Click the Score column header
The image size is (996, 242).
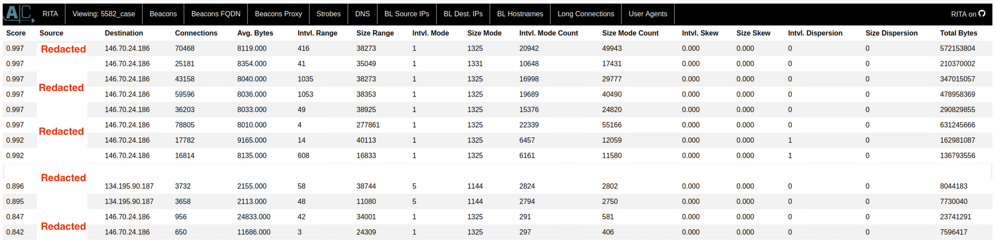coord(16,33)
